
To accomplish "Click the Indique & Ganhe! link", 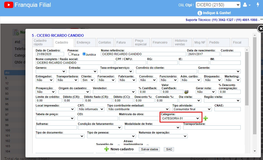I will (x=217, y=13).
